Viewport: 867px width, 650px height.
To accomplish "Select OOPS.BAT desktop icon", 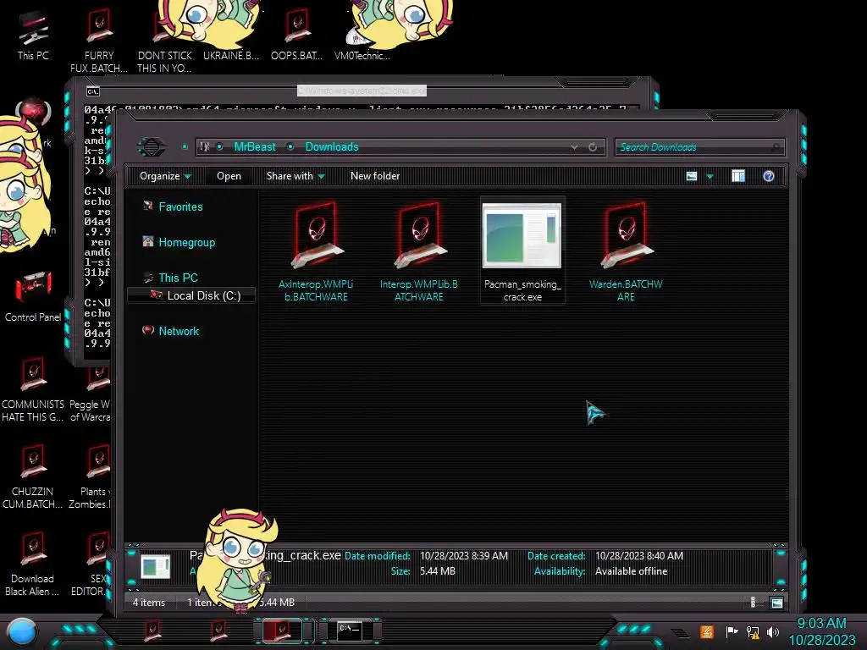I will tap(297, 36).
